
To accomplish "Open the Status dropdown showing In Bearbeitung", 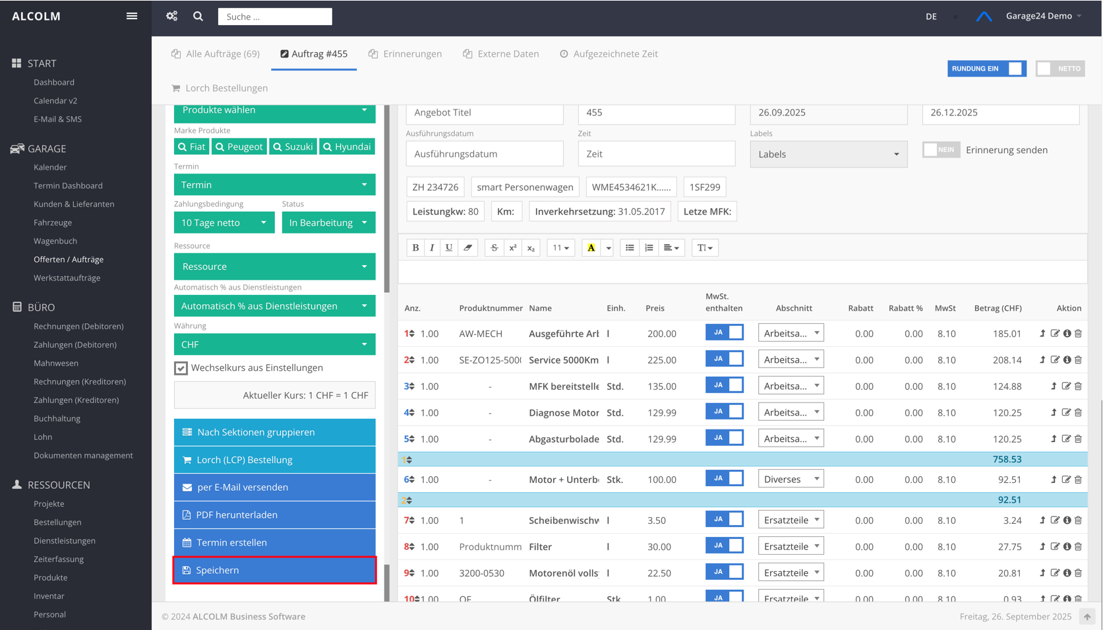I will point(328,223).
